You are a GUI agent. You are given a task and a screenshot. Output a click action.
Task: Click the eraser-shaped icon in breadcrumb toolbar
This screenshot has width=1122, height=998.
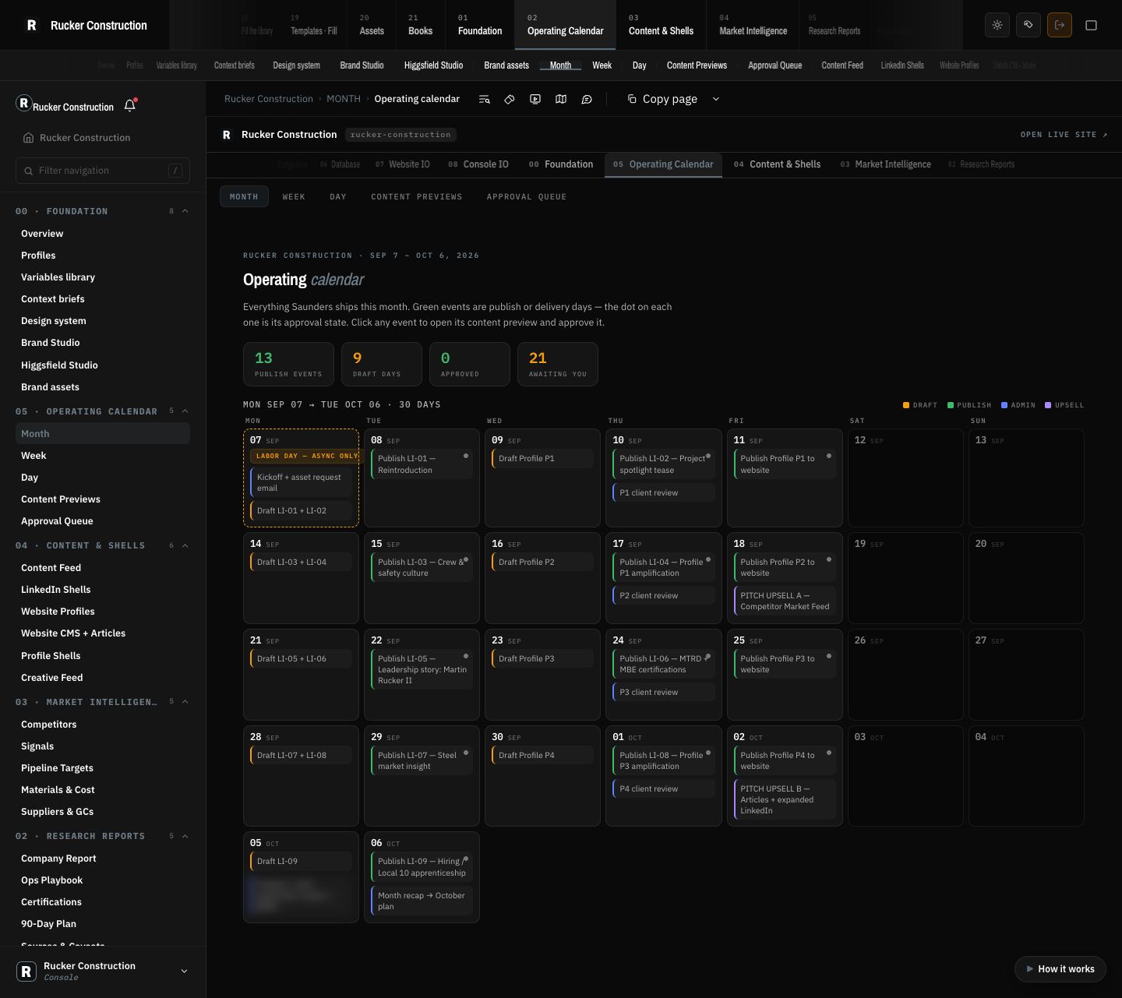click(510, 99)
